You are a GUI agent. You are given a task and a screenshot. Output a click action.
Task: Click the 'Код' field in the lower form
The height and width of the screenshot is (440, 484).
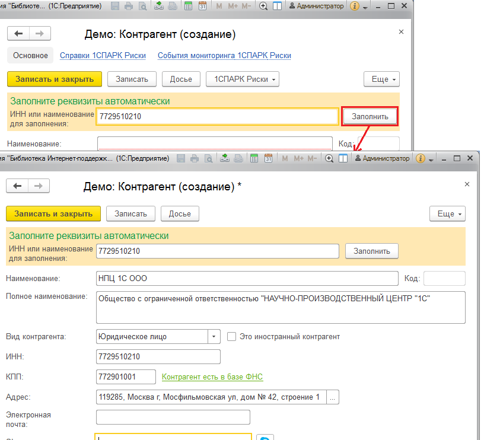(x=444, y=278)
